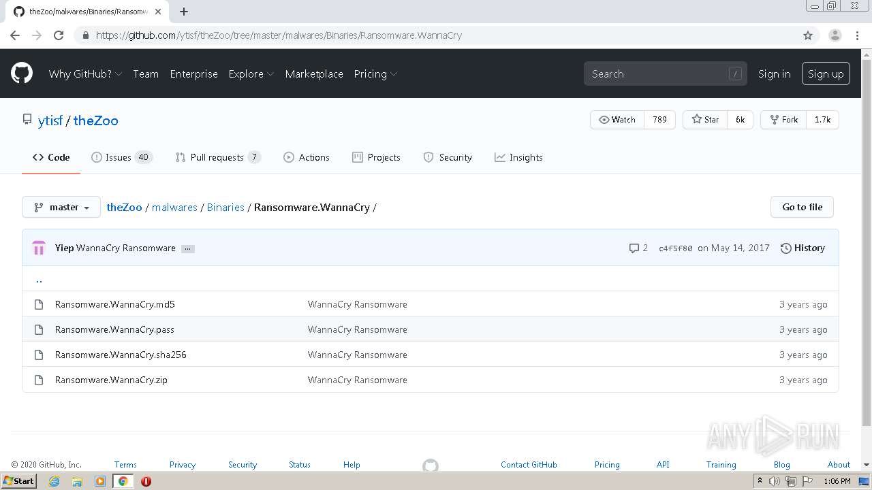This screenshot has width=872, height=490.
Task: Open Team page in navbar
Action: (146, 73)
